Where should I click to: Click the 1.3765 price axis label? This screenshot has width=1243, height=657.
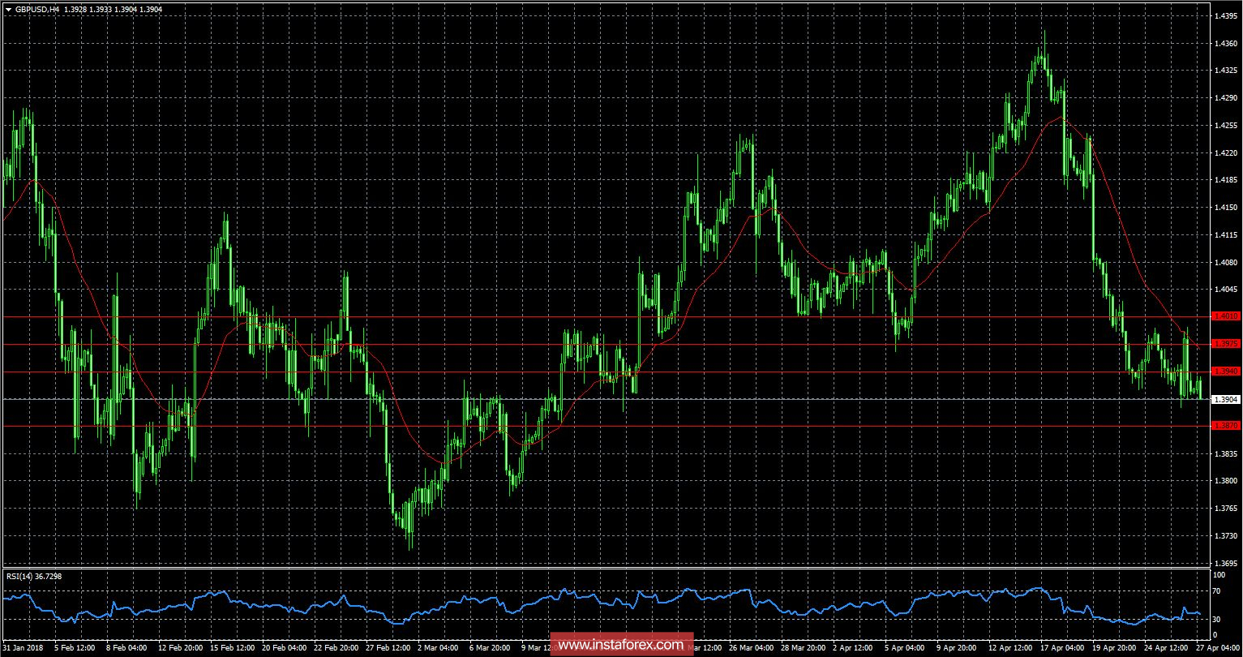(x=1225, y=509)
